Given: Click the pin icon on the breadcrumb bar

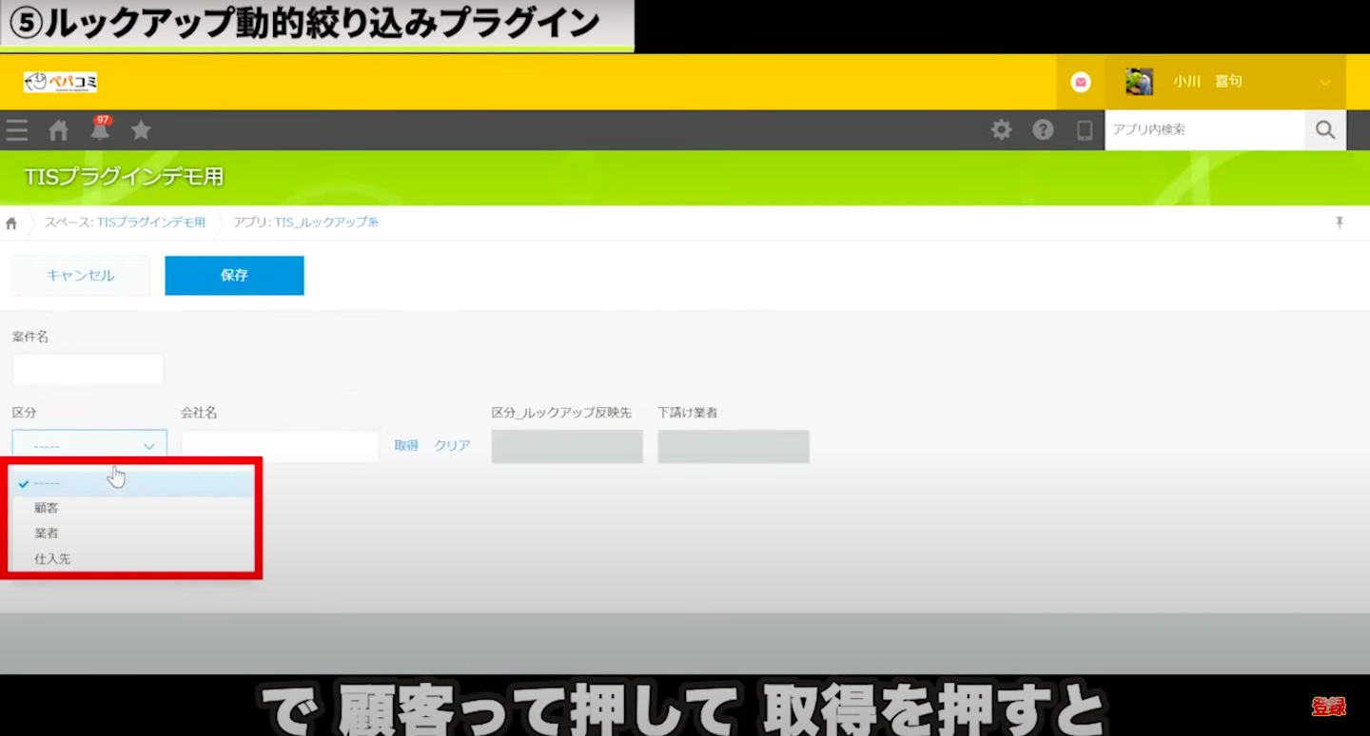Looking at the screenshot, I should [1340, 222].
